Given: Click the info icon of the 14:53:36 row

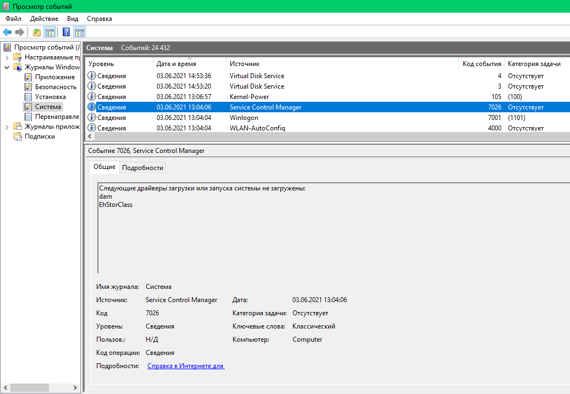Looking at the screenshot, I should pos(92,76).
